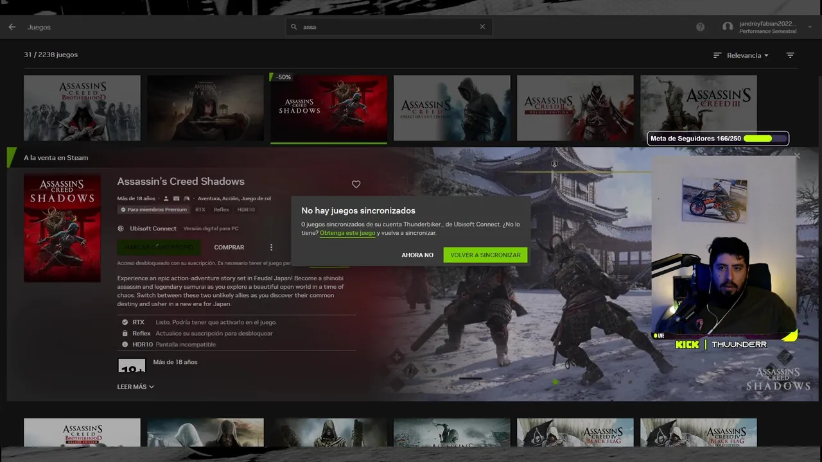Select the Assassin's Creed Director's Cut thumbnail
The width and height of the screenshot is (822, 462).
[452, 108]
